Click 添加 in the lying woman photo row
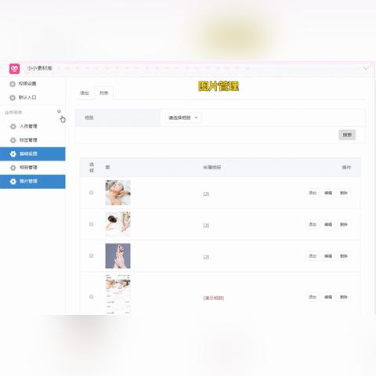Screen dimensions: 376x376 [x=313, y=225]
